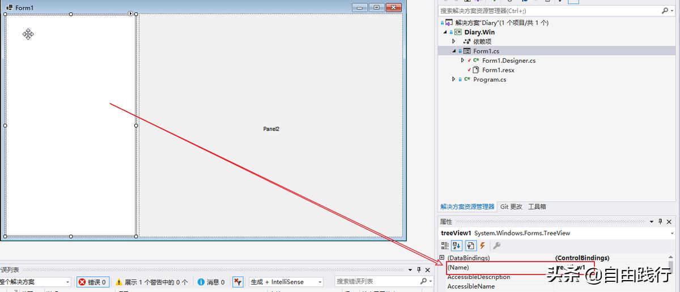Select the AccessibleName property

471,286
